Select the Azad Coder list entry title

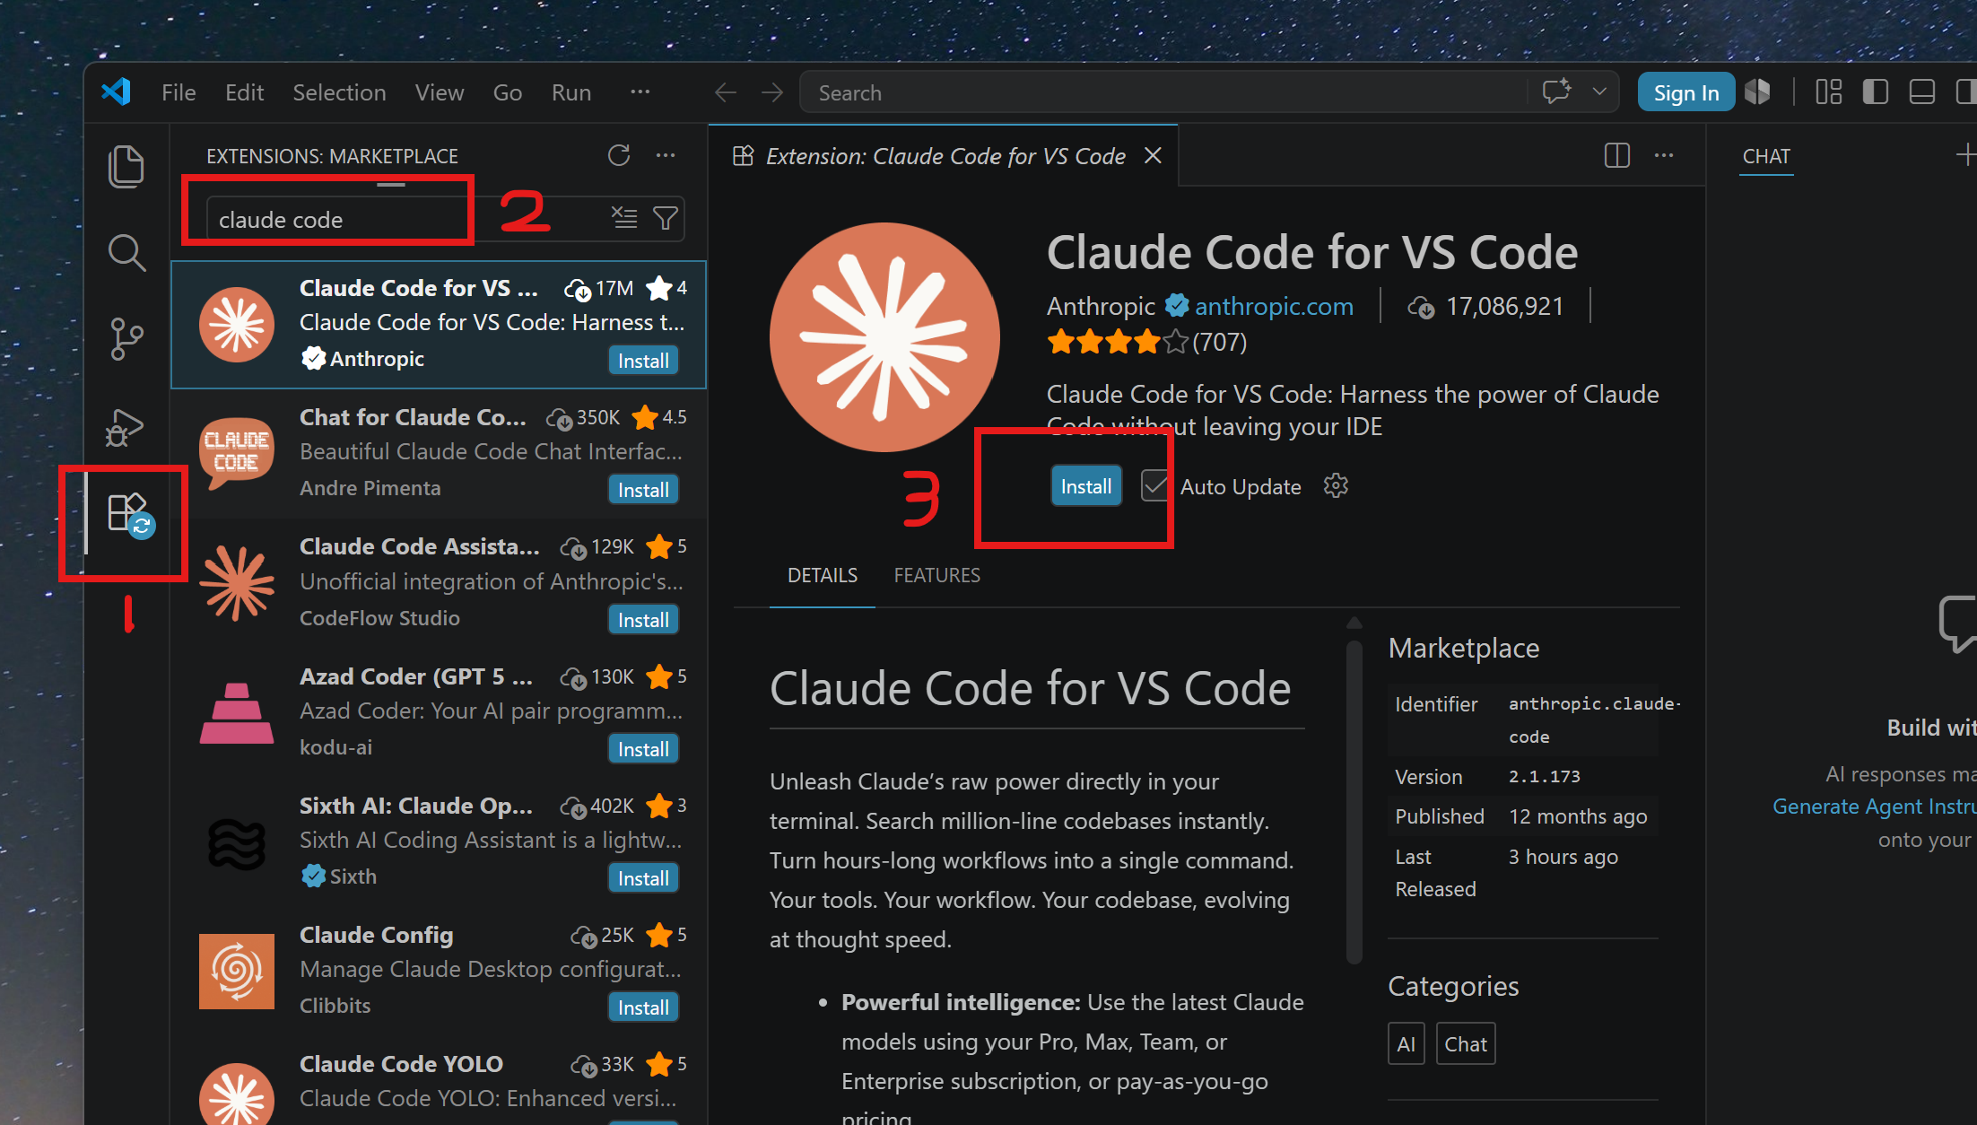point(416,676)
